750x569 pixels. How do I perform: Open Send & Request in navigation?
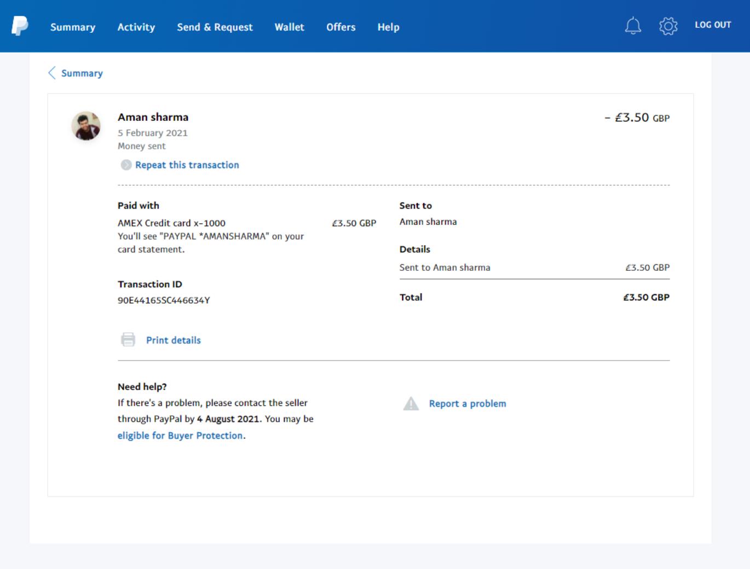[215, 27]
